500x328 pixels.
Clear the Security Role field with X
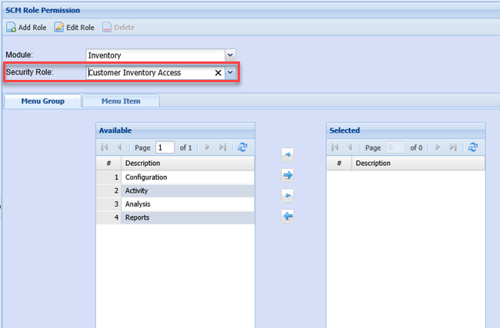coord(218,73)
